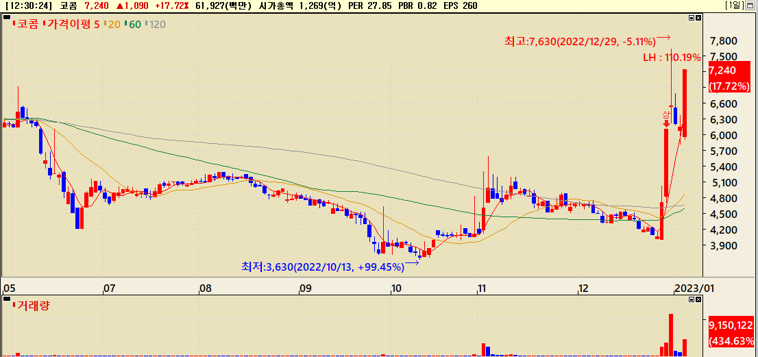758x357 pixels.
Task: Click black collapse box beside 거래량 label
Action: (x=6, y=299)
